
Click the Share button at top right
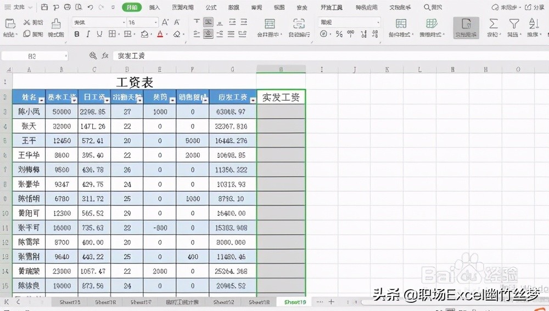[x=534, y=7]
